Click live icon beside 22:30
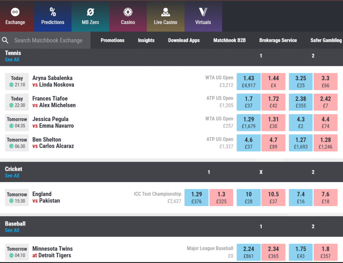 tap(11, 105)
